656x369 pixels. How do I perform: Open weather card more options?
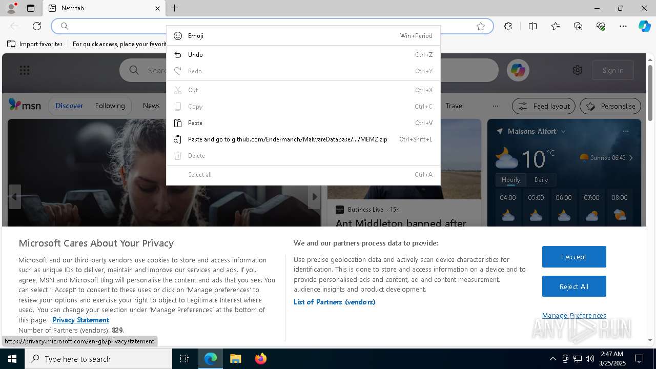pos(626,131)
